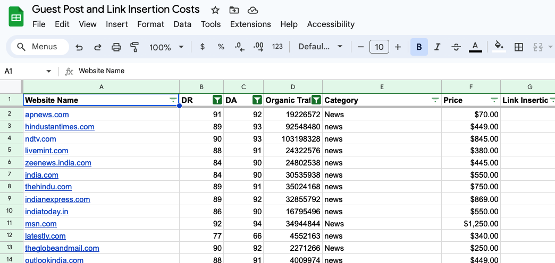Screen dimensions: 555x263
Task: Open the zeenews.india.com link
Action: click(58, 163)
